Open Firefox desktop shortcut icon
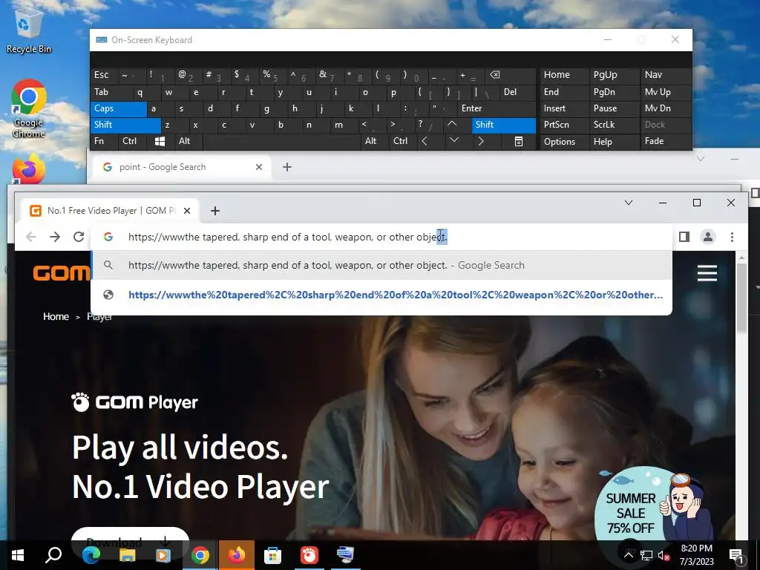 point(29,170)
